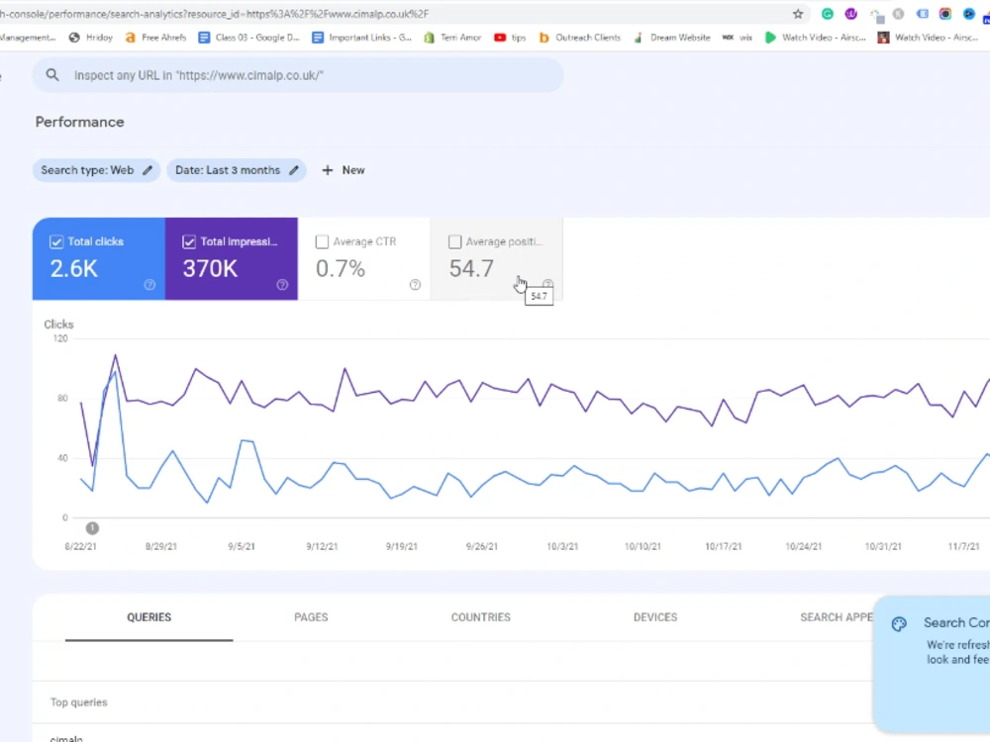Open the wix bookmark
The image size is (990, 742).
[738, 38]
